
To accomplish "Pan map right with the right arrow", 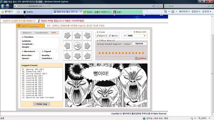I will 87,46.
